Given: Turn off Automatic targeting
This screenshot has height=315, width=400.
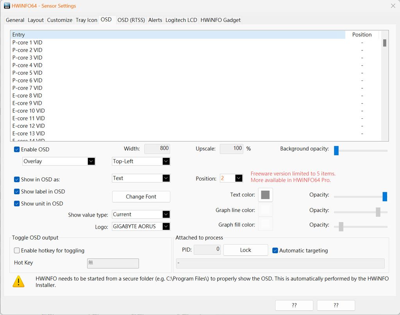Looking at the screenshot, I should point(275,251).
